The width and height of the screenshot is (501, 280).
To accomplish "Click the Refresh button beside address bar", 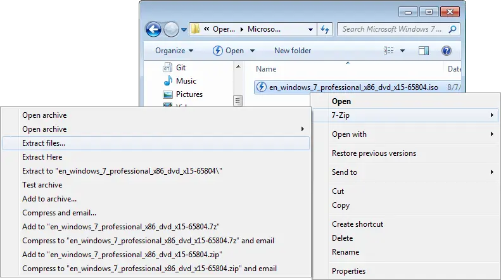I will point(325,29).
